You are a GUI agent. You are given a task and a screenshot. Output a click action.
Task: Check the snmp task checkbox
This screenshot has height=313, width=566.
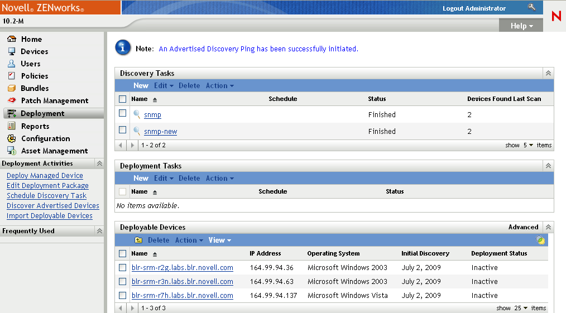tap(123, 113)
